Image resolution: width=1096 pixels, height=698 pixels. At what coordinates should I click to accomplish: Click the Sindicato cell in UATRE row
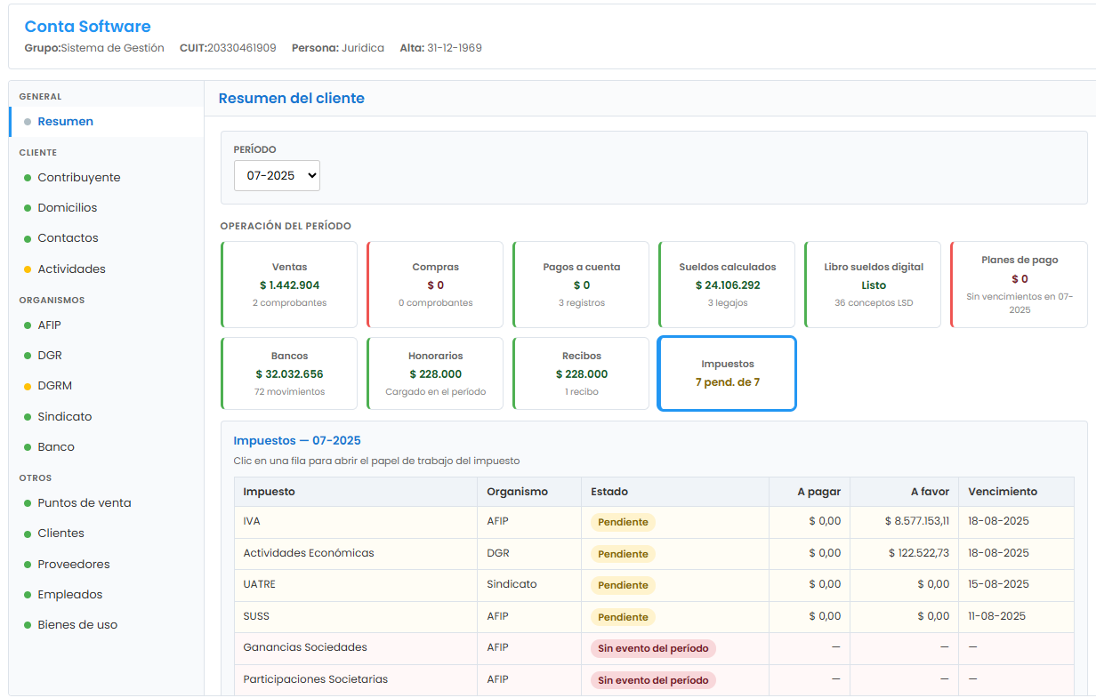529,585
